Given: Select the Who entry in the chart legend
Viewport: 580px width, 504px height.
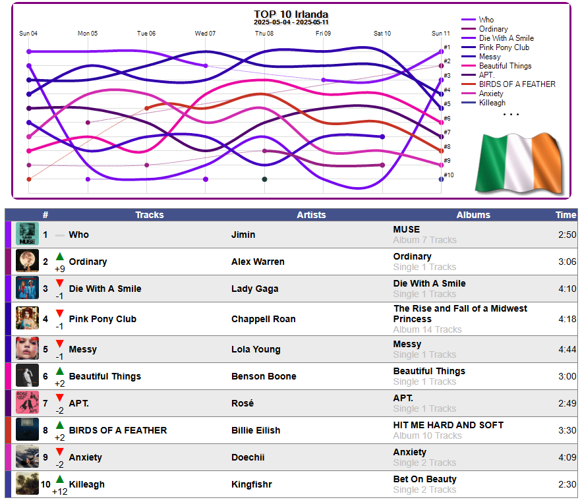Looking at the screenshot, I should (x=486, y=20).
